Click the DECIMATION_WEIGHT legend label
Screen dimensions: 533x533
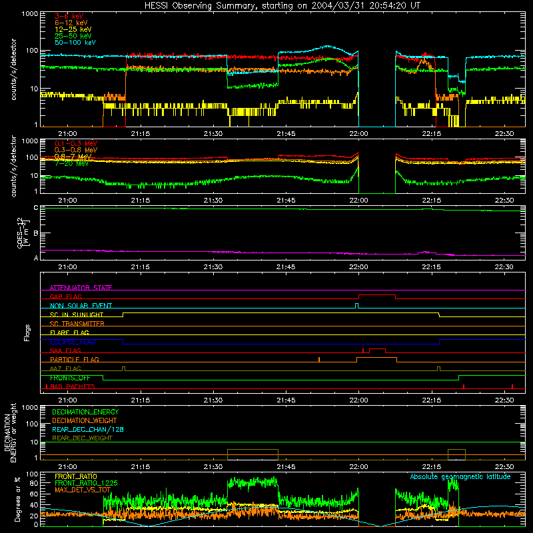(x=85, y=420)
